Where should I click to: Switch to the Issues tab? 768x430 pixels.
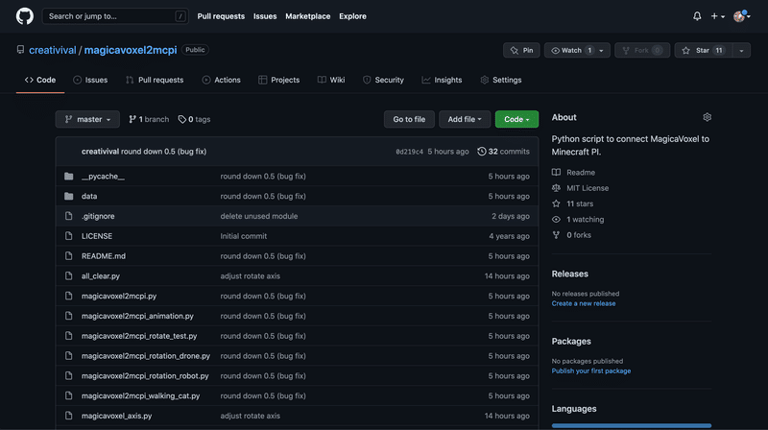tap(90, 80)
